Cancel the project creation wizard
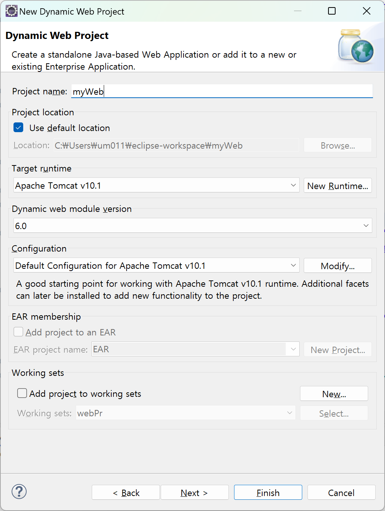Screen dimensions: 385x511 341,493
